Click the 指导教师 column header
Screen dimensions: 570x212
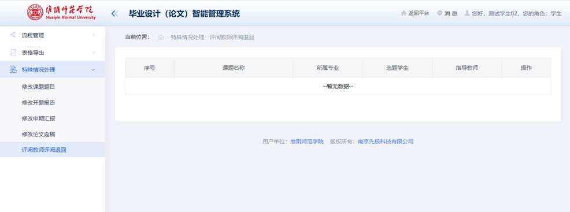point(467,68)
